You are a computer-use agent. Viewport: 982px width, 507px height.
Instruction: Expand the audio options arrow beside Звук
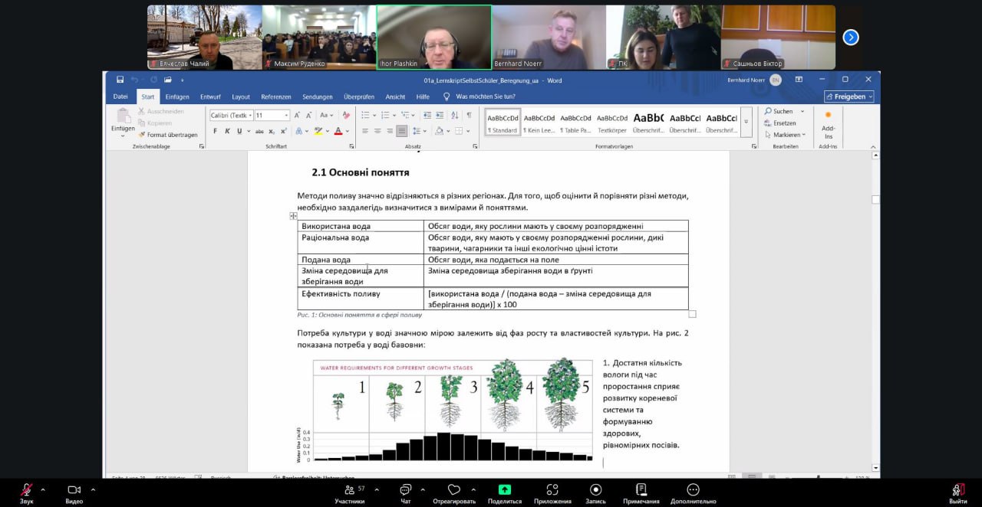pos(43,489)
